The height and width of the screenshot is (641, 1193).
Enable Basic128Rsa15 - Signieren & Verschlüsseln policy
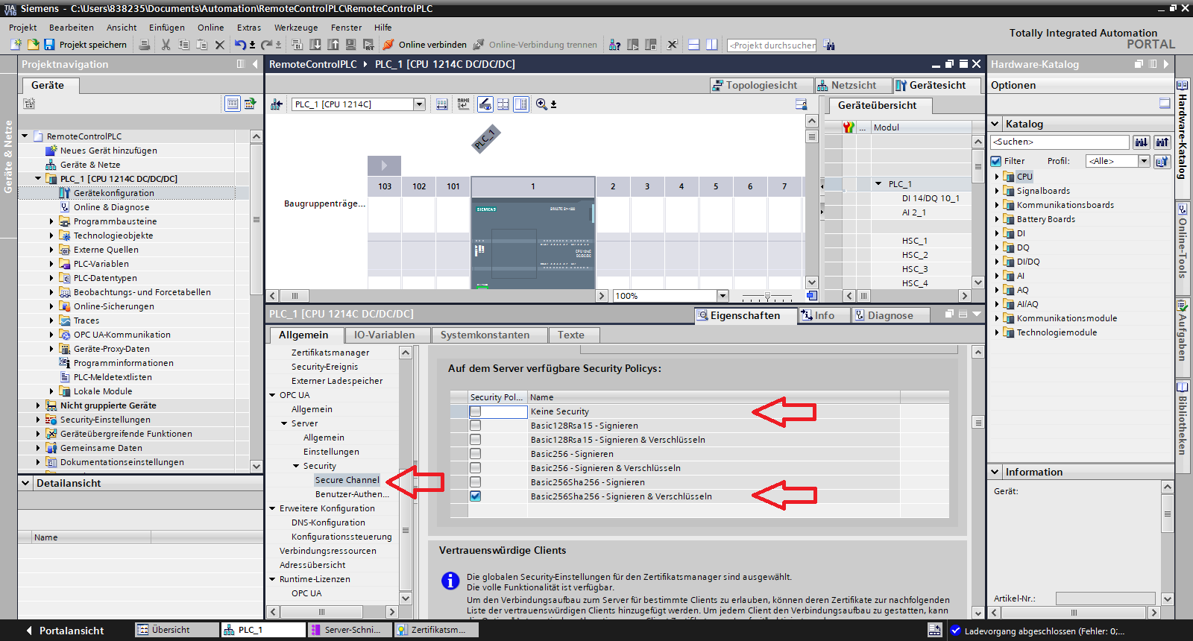475,440
